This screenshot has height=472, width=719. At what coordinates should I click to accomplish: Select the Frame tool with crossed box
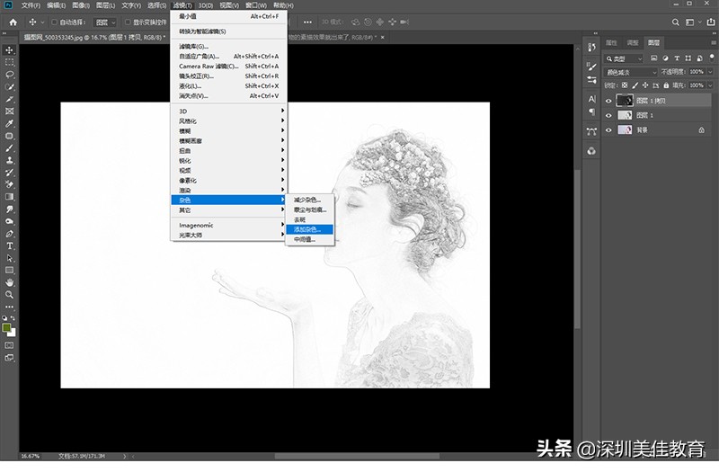9,111
